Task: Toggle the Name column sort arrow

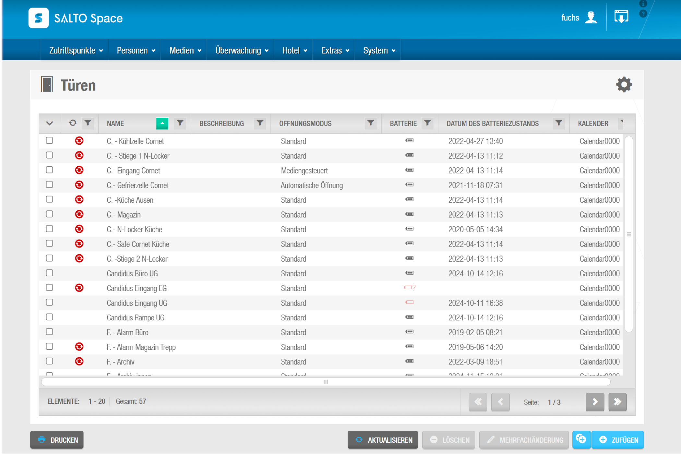Action: pos(162,123)
